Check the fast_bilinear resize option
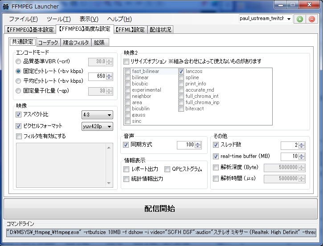The width and height of the screenshot is (323, 246). tap(128, 71)
